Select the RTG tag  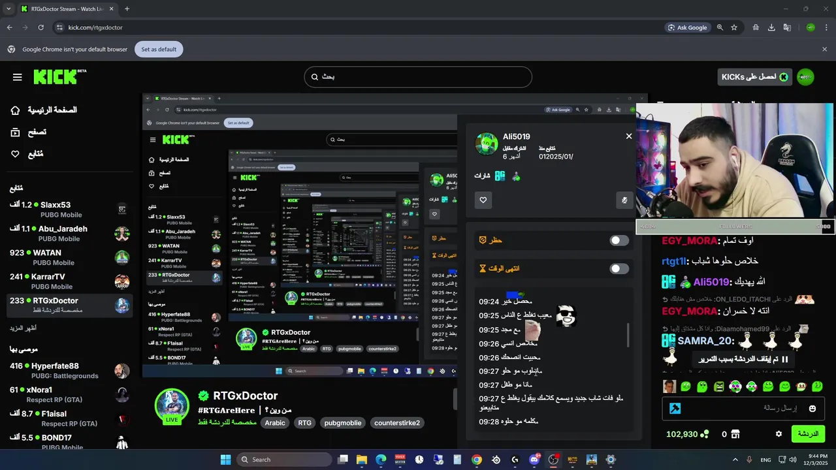(305, 423)
